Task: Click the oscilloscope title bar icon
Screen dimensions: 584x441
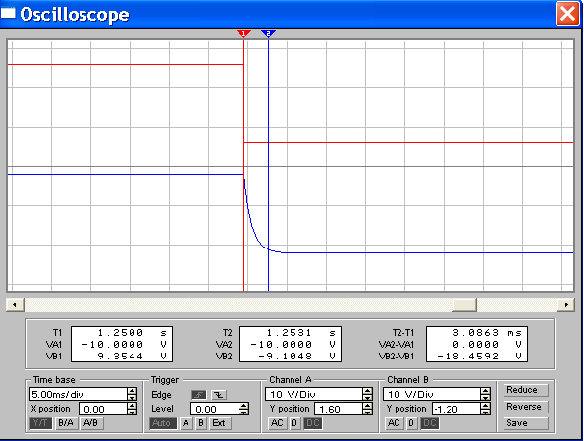Action: tap(8, 13)
